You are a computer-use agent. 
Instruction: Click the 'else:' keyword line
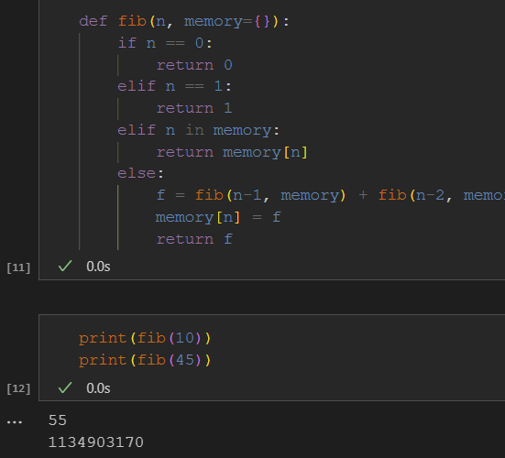coord(140,173)
